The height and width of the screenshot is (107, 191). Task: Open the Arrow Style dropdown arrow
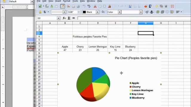coord(48,12)
